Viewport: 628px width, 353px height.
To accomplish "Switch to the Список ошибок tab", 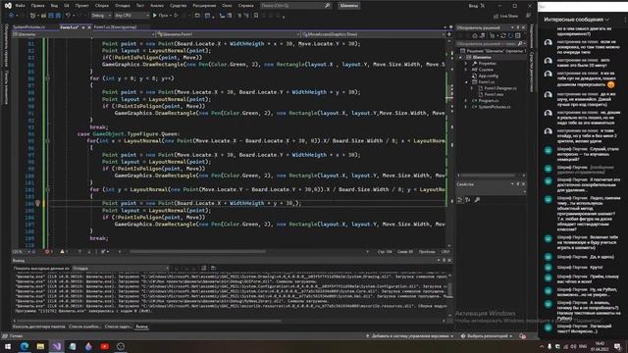I will pos(84,327).
